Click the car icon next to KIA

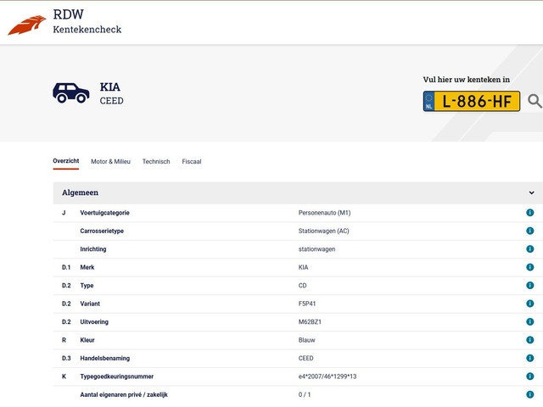coord(71,92)
